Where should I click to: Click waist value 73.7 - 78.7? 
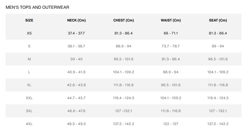click(171, 46)
